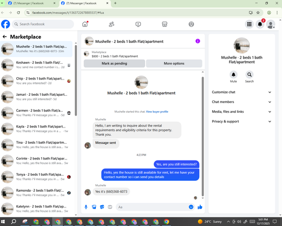Screen dimensions: 282x226
Task: Open the taskbar weather widget showing Sunny
Action: click(x=210, y=221)
